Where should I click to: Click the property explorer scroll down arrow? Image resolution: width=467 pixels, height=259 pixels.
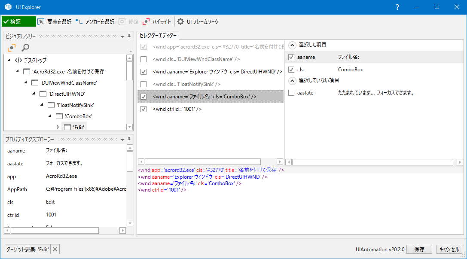coord(130,223)
